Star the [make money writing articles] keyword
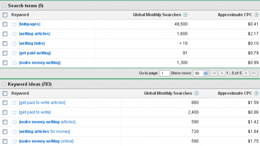260x146 pixels. 14,122
